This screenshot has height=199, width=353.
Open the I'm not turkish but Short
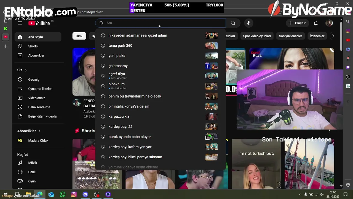click(x=256, y=164)
